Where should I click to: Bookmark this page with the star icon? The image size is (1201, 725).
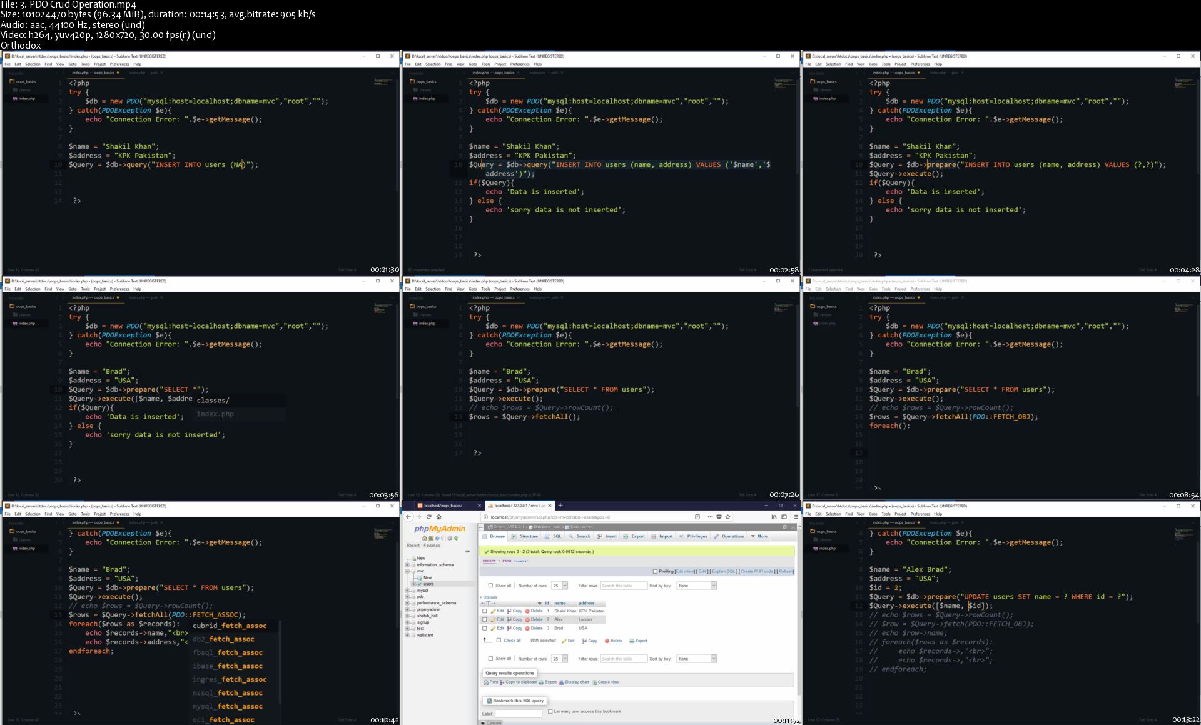(x=727, y=517)
